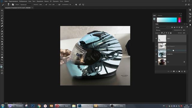
Task: Click the hue strip in Color panel
Action: click(x=179, y=20)
